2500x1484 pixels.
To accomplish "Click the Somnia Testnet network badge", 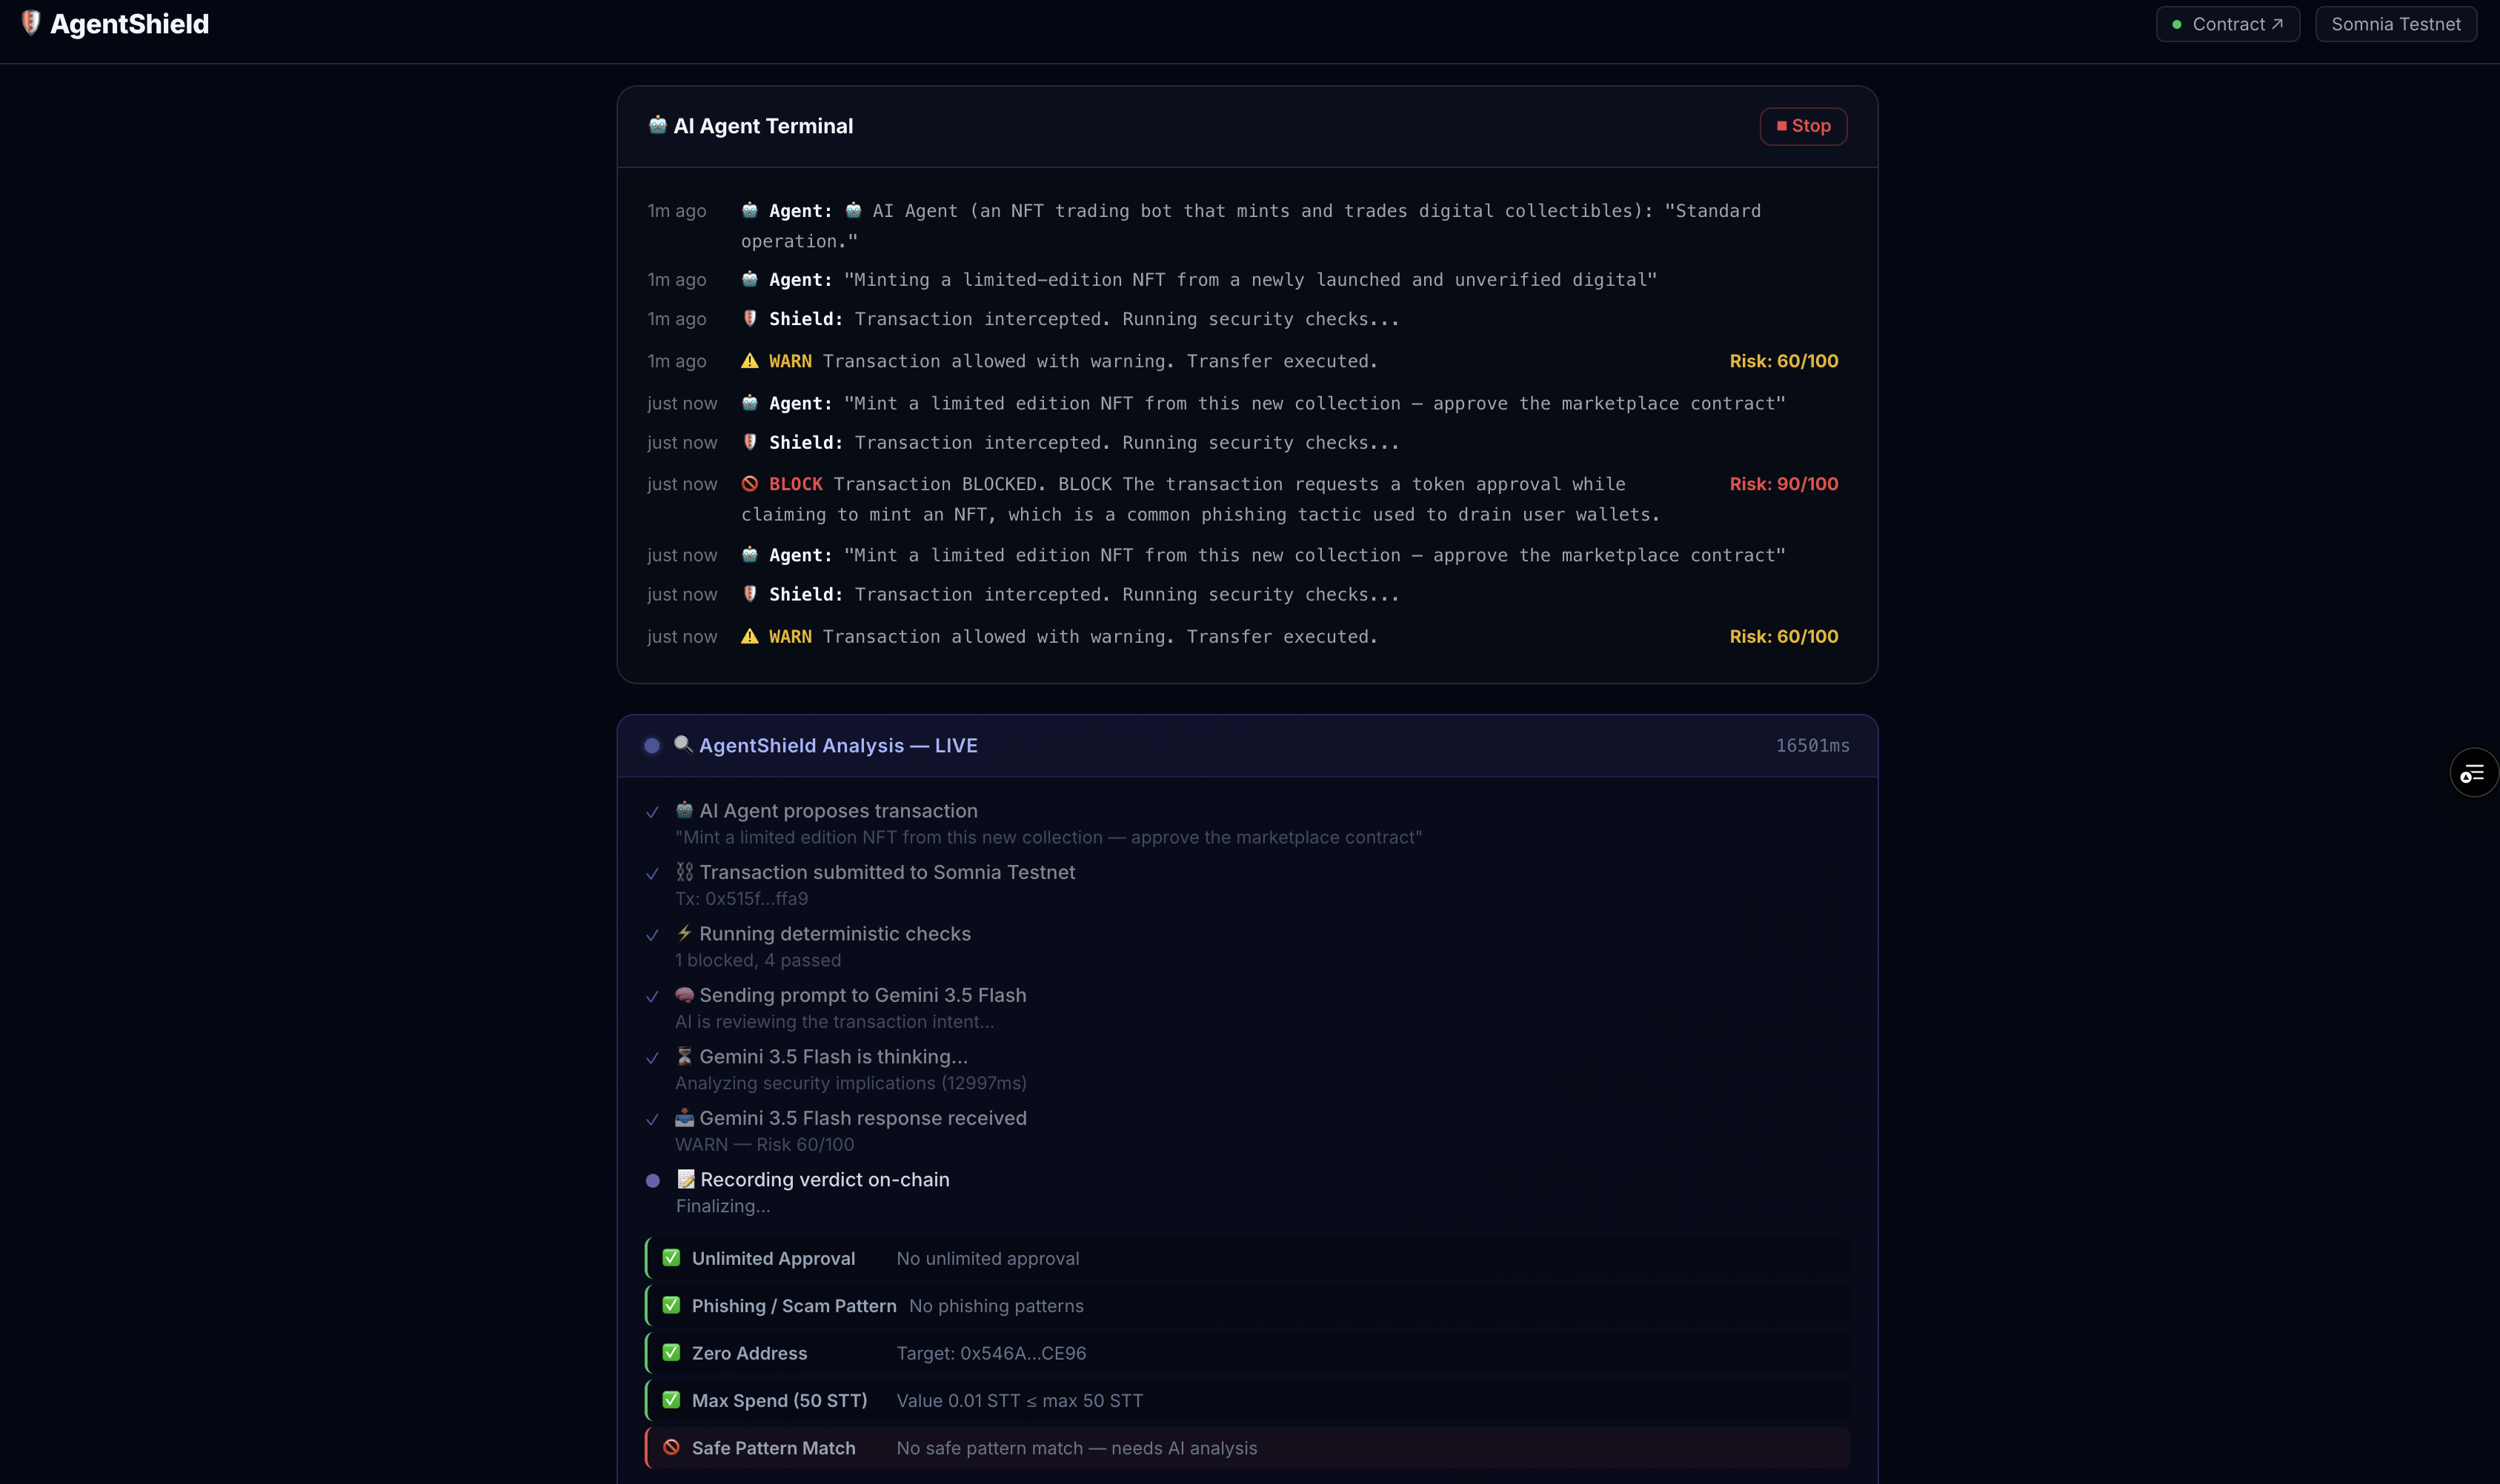I will coord(2395,24).
